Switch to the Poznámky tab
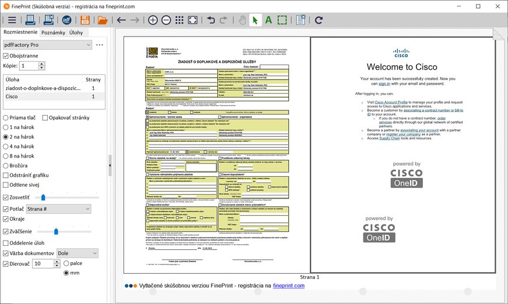This screenshot has width=508, height=304. pyautogui.click(x=53, y=33)
